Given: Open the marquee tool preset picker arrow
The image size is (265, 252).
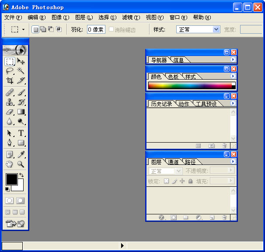Looking at the screenshot, I should tap(23, 30).
